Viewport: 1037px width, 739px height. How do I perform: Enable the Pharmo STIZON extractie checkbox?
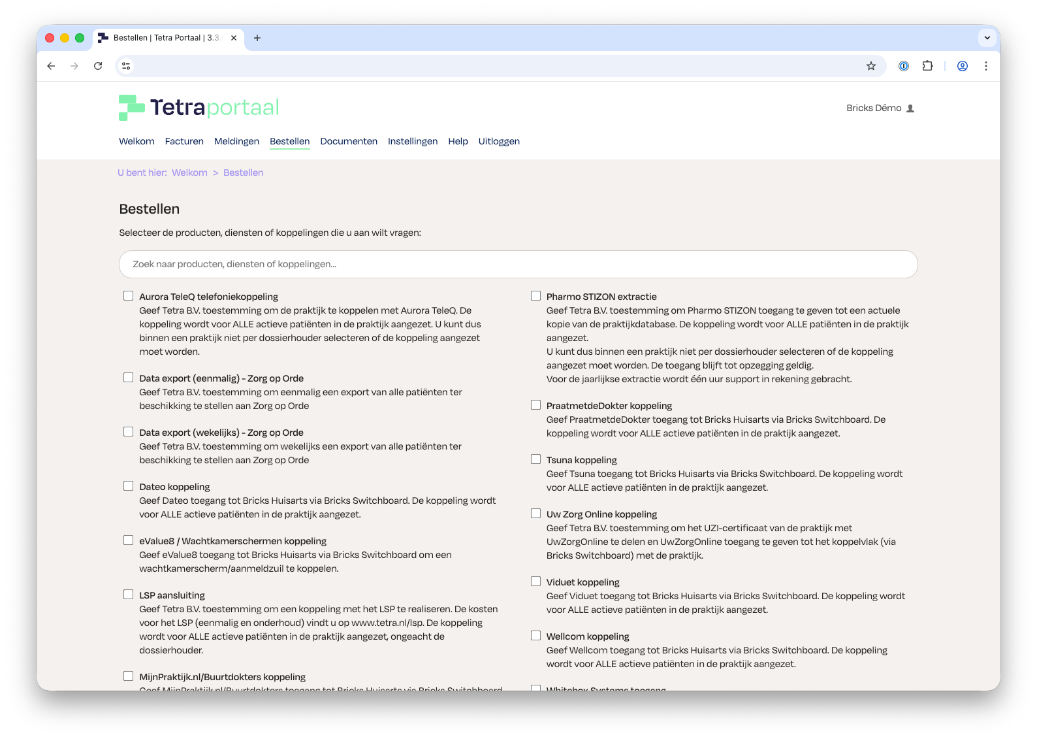tap(536, 296)
